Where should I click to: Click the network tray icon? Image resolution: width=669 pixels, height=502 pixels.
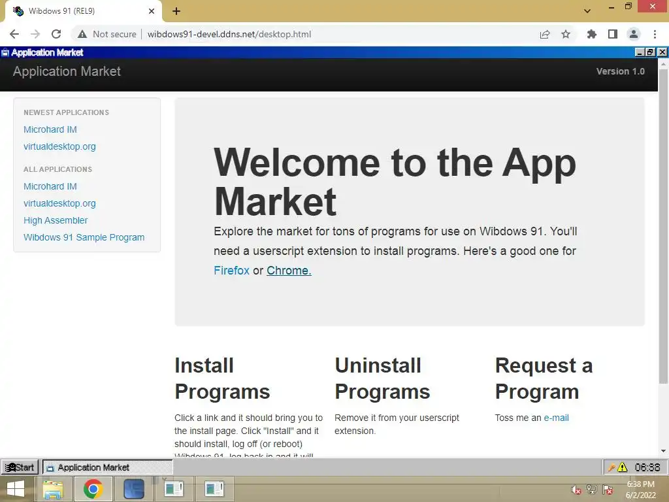coord(592,490)
